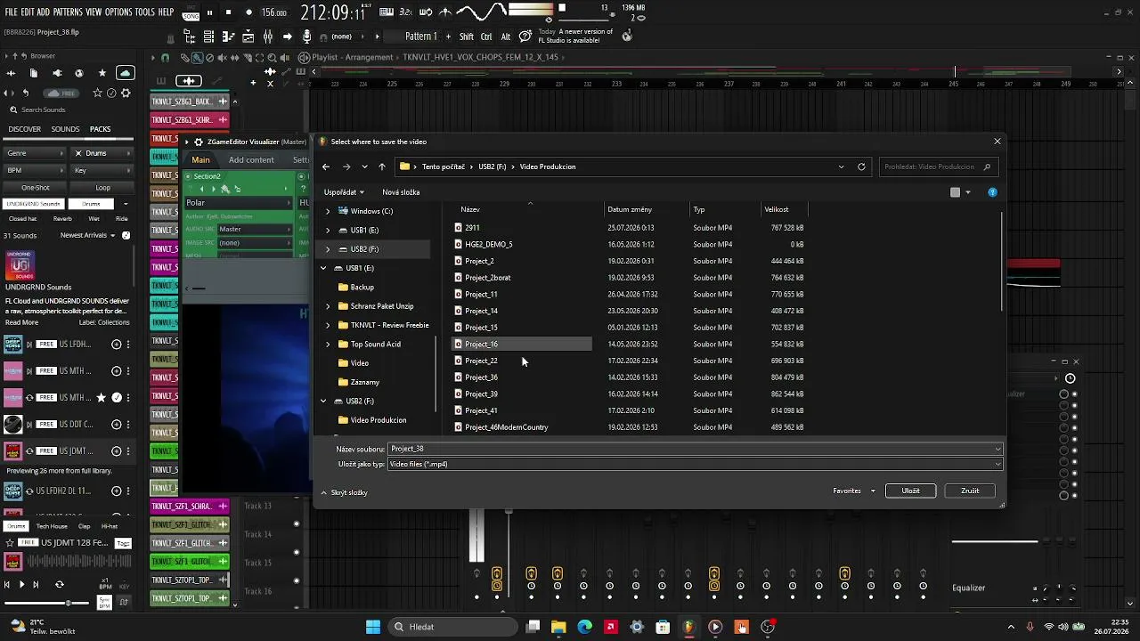Click the random dice icon beside Newest Arrivals

(126, 235)
